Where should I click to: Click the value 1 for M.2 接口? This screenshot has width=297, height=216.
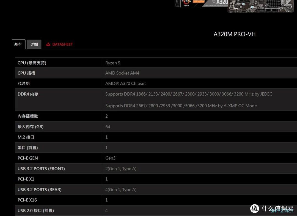click(x=106, y=137)
